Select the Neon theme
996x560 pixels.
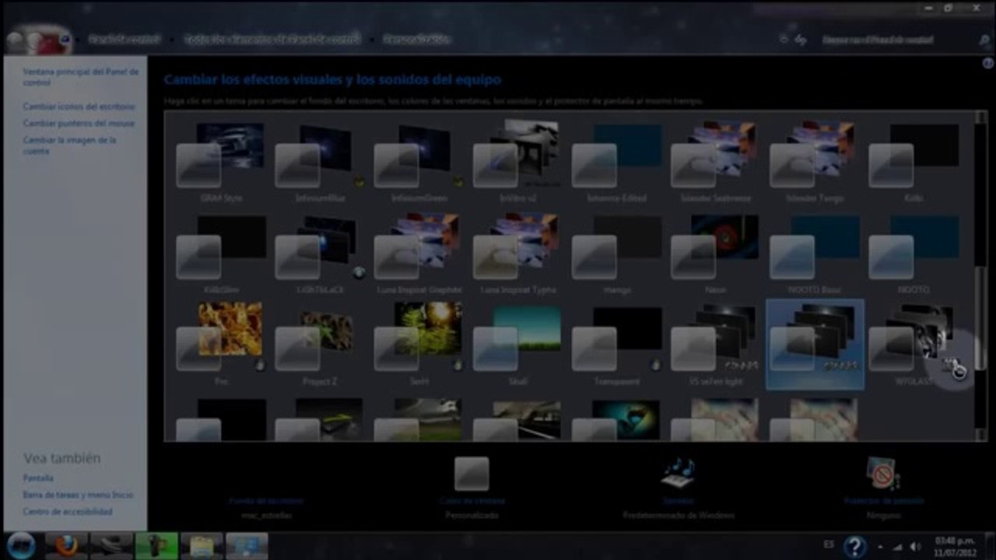click(715, 253)
